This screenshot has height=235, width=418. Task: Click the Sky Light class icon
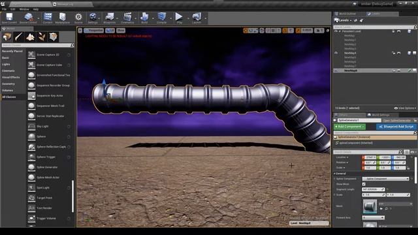pyautogui.click(x=31, y=127)
